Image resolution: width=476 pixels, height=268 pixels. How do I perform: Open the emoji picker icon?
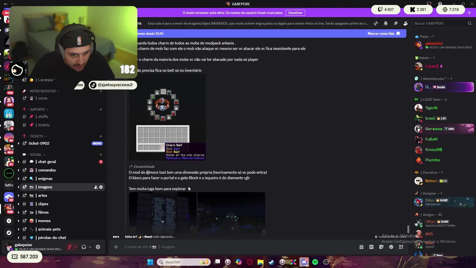click(x=391, y=247)
